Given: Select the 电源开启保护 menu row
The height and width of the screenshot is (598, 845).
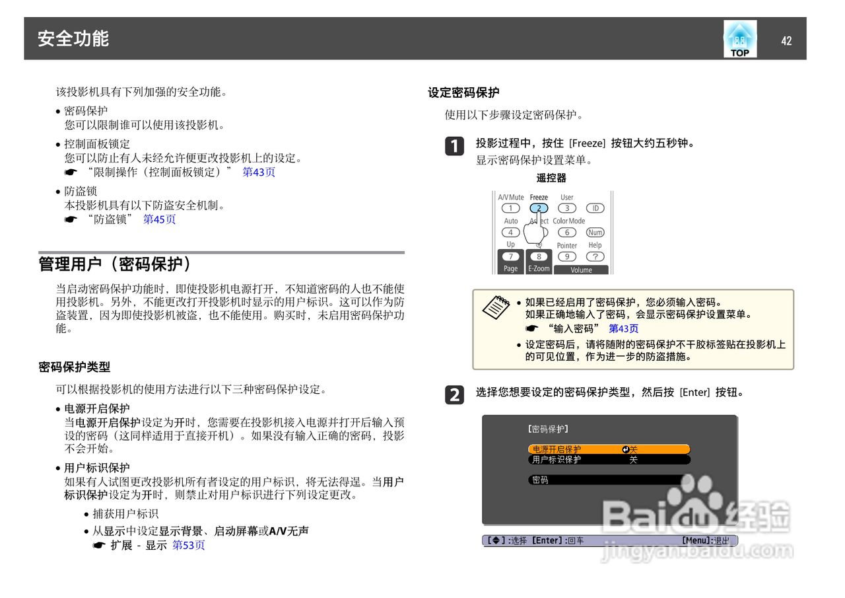Looking at the screenshot, I should pos(609,449).
